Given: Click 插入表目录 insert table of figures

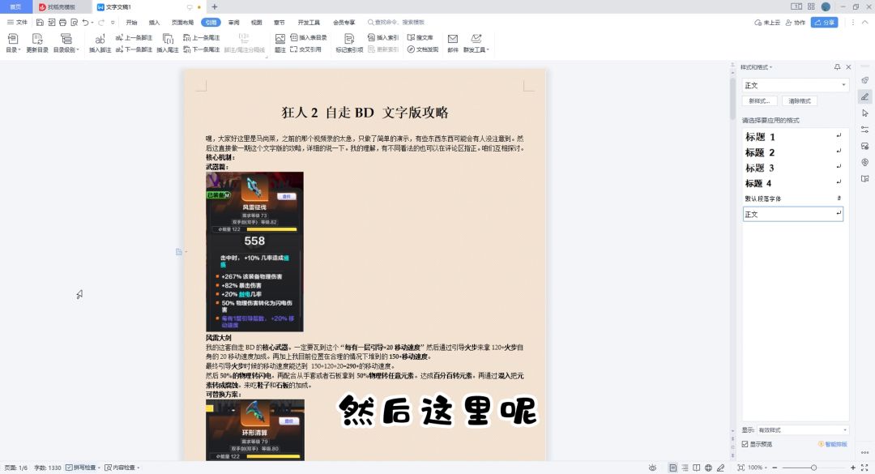Looking at the screenshot, I should pos(309,37).
